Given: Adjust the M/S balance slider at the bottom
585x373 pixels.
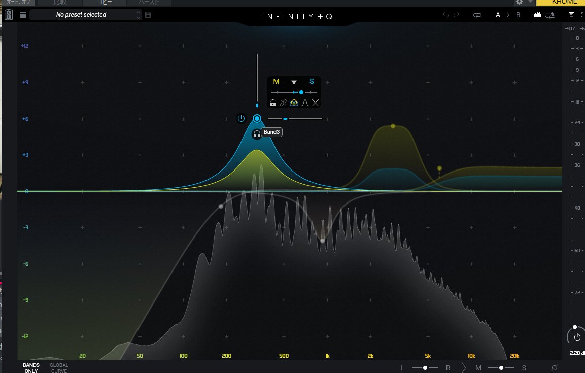Looking at the screenshot, I should [x=501, y=368].
